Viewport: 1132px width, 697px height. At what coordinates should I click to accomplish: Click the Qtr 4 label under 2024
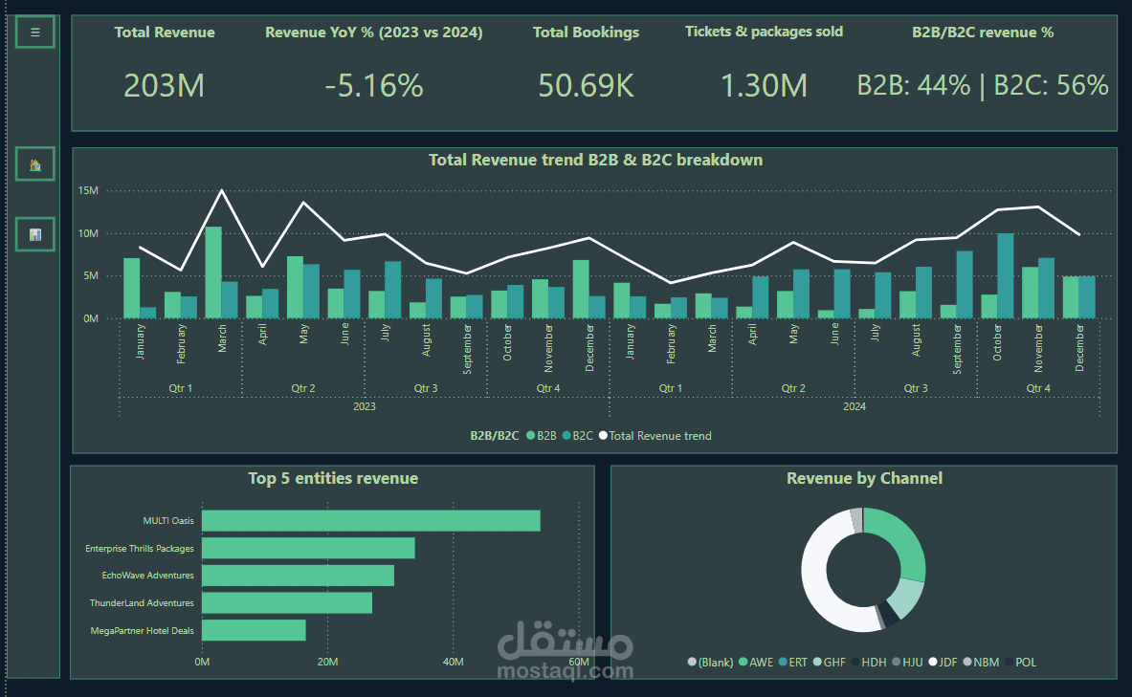pyautogui.click(x=1038, y=388)
